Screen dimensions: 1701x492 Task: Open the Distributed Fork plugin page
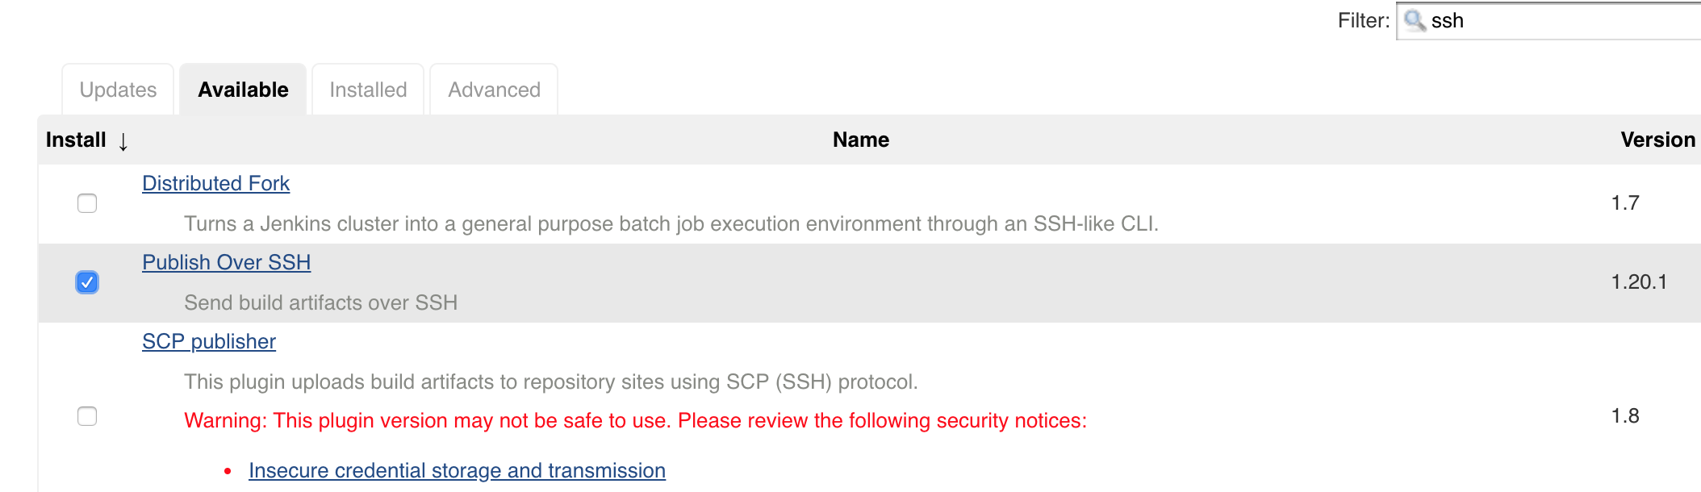click(x=215, y=183)
